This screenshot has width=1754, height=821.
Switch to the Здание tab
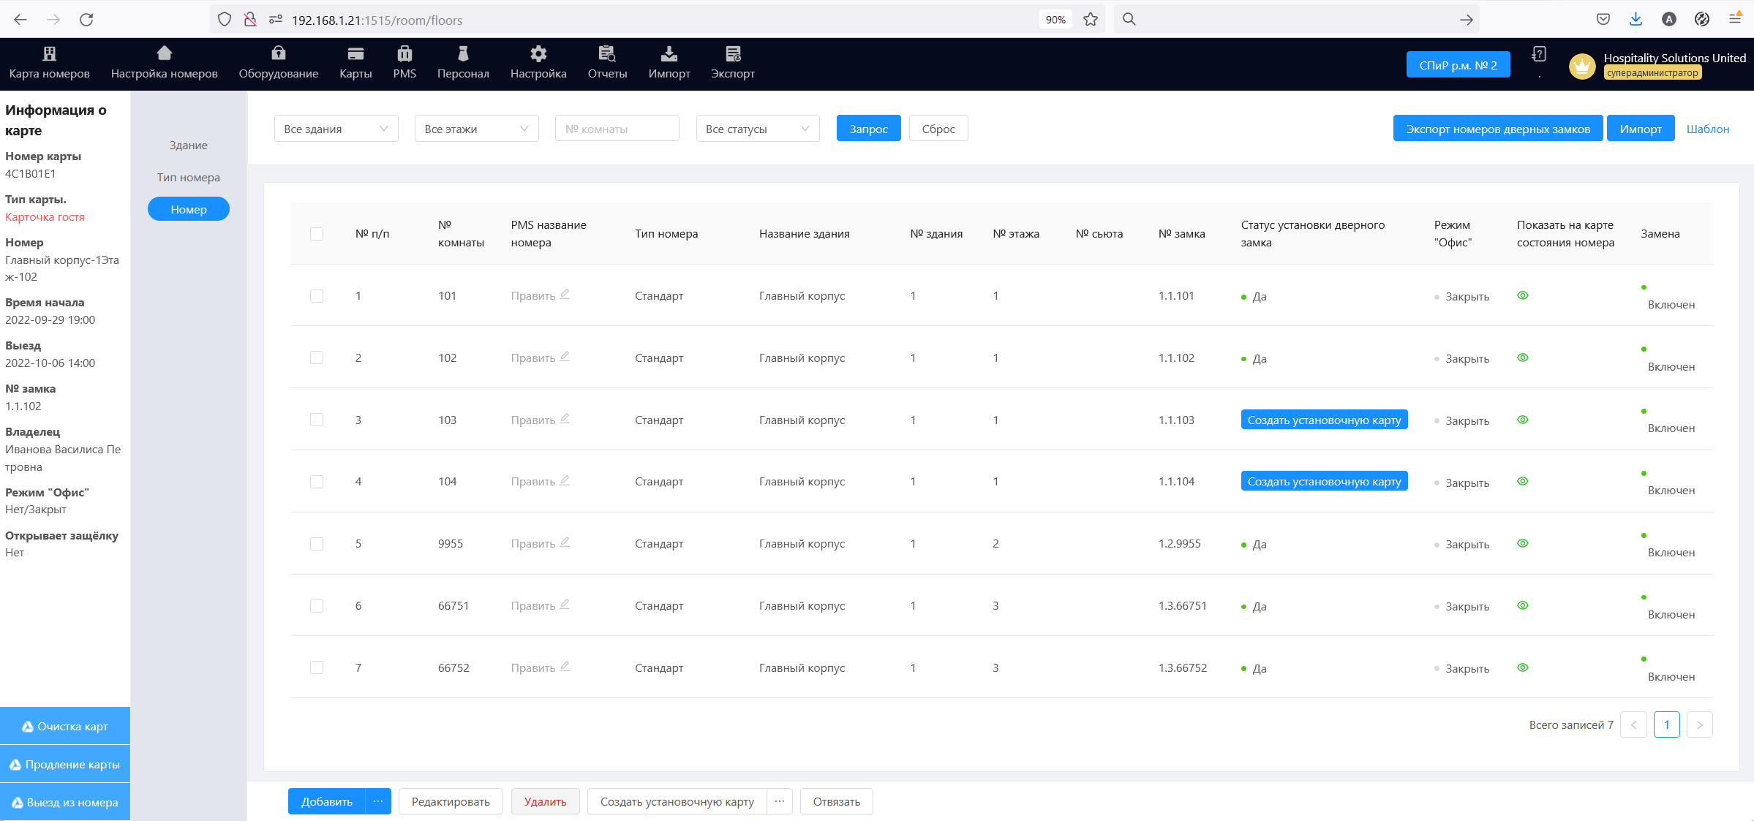pos(189,145)
